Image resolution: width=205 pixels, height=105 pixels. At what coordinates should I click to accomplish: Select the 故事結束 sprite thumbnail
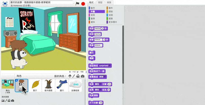(75, 85)
